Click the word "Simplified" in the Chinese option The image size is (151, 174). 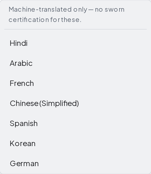(59, 104)
